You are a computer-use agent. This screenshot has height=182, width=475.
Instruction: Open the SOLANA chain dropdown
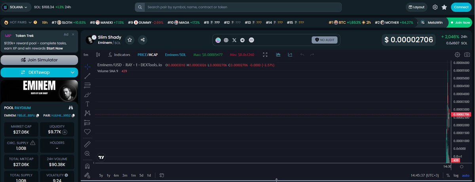click(x=16, y=7)
